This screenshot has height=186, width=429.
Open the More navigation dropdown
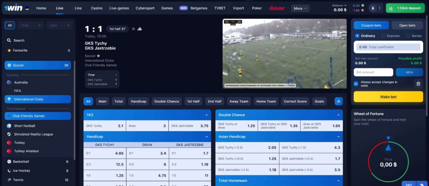[x=300, y=8]
